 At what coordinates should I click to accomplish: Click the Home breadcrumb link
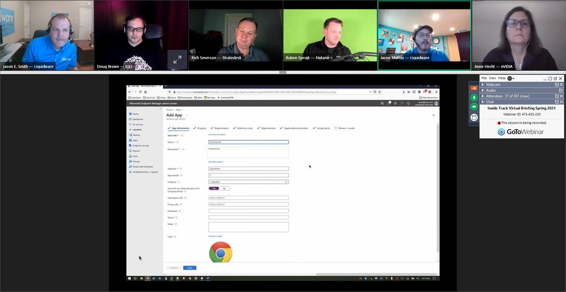pos(169,110)
